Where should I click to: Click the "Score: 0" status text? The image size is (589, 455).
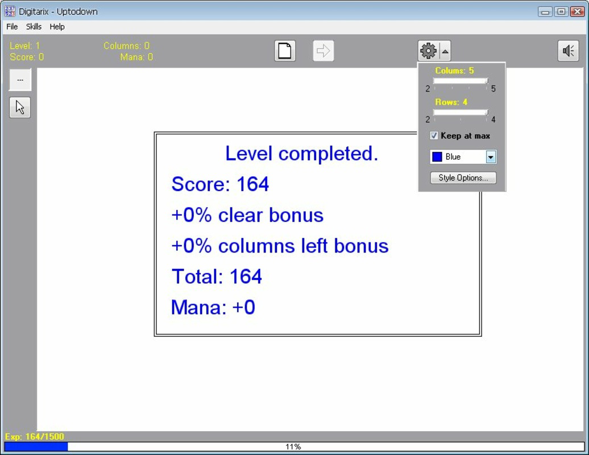(27, 57)
